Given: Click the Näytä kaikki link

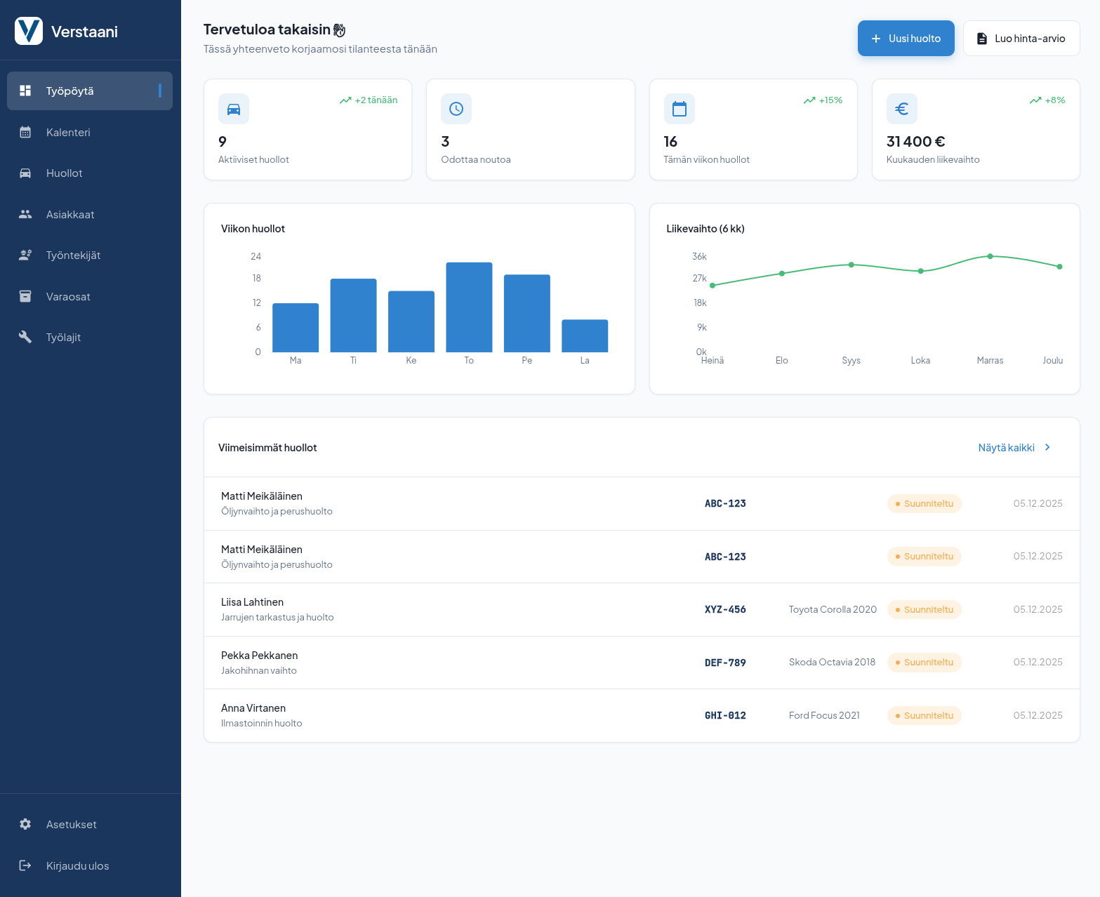Looking at the screenshot, I should [x=1006, y=447].
